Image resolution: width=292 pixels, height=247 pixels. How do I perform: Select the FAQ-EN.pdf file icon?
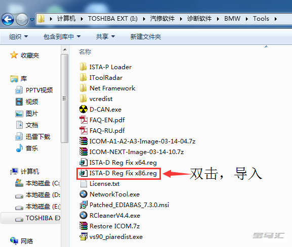[x=83, y=120]
